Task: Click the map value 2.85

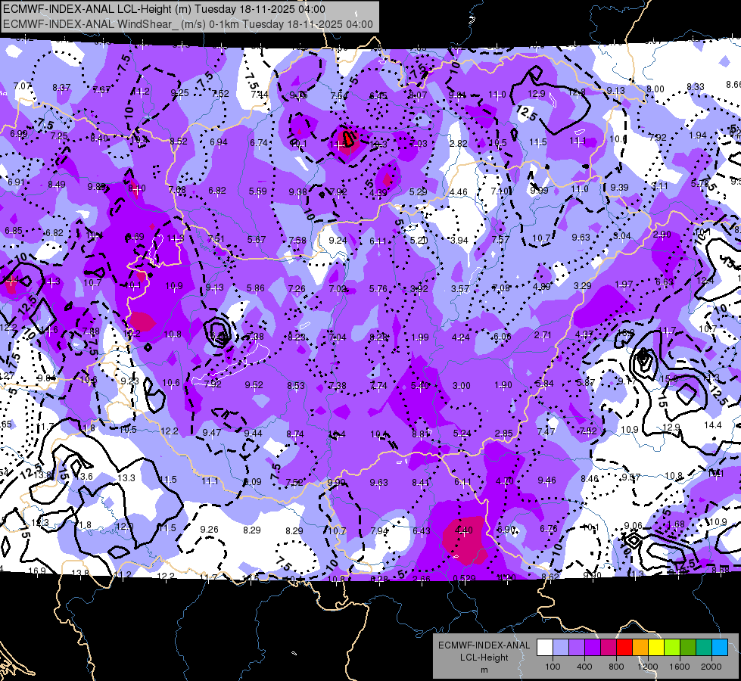Action: tap(504, 434)
